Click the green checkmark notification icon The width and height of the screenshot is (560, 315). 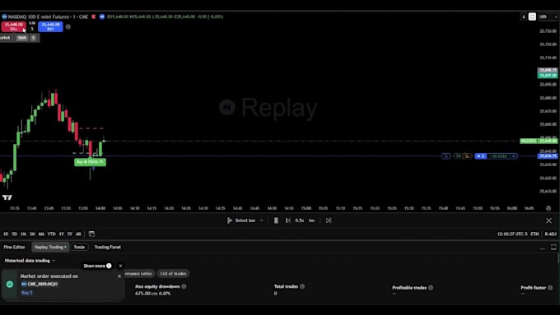click(10, 284)
